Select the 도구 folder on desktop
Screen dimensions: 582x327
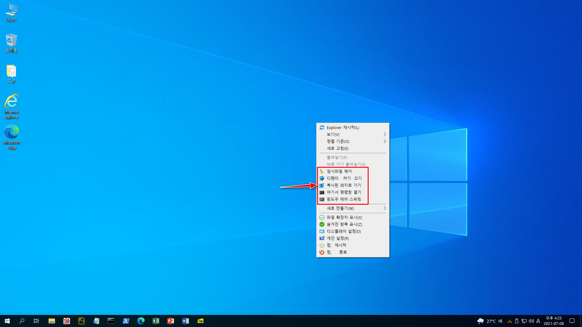click(x=12, y=74)
